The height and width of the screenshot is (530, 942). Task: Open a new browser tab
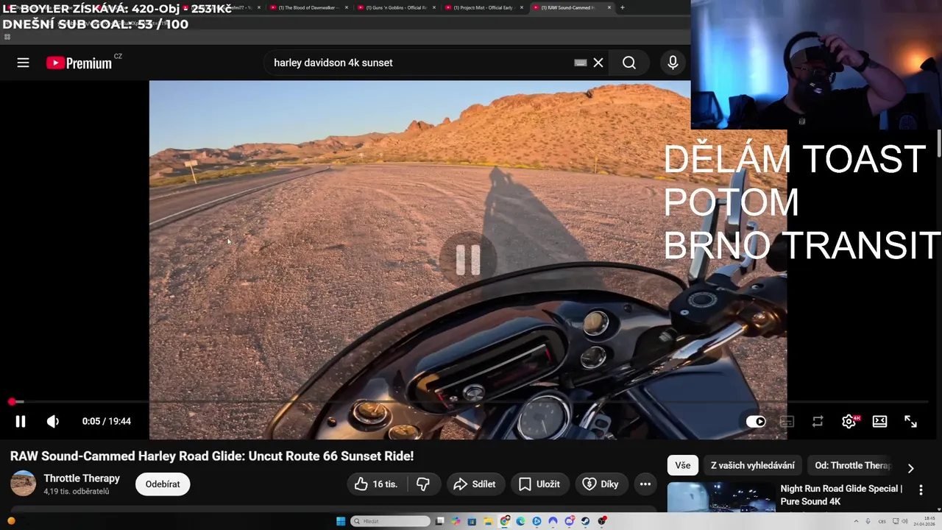tap(623, 7)
